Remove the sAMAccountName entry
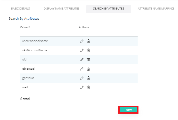Viewport: 178px width, 120px height. pos(89,50)
